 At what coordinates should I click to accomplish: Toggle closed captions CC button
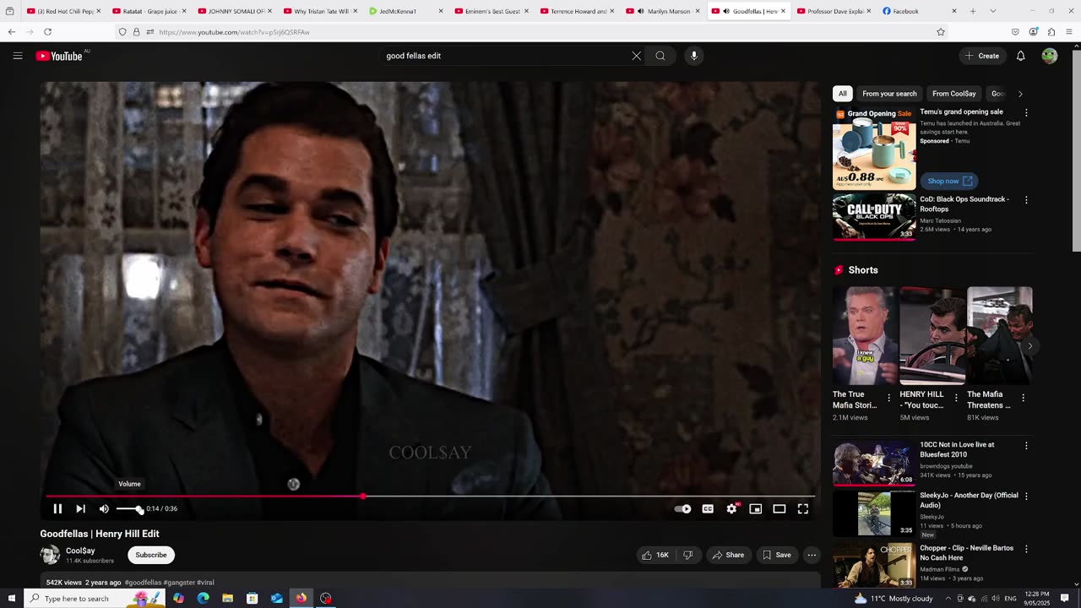coord(708,508)
